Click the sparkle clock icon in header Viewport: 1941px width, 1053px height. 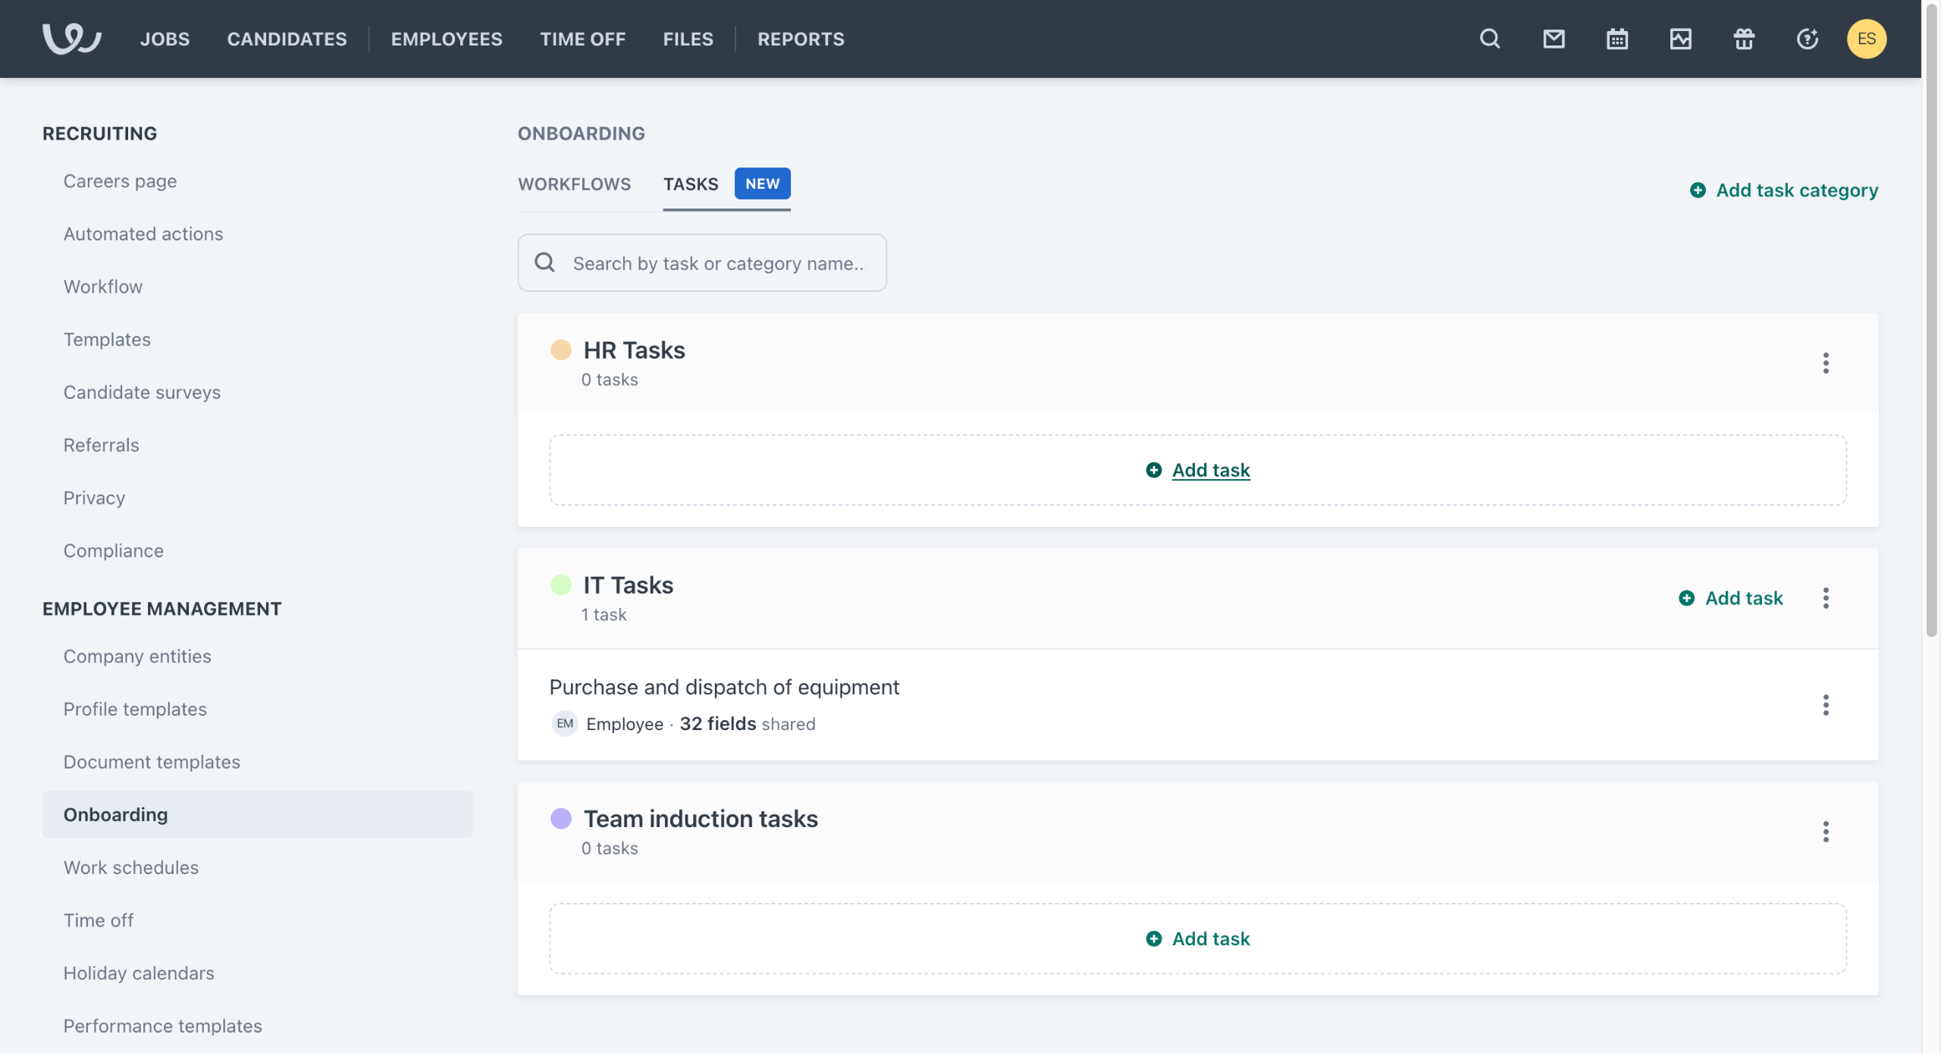(x=1807, y=39)
